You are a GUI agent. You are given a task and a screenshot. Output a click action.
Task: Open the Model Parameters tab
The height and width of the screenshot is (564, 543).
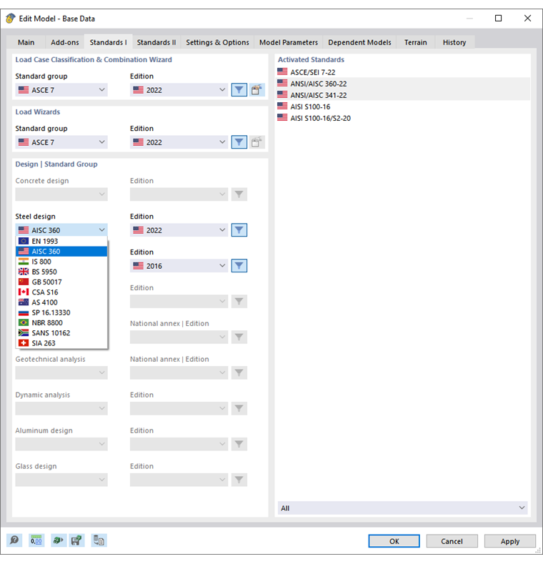(x=289, y=42)
